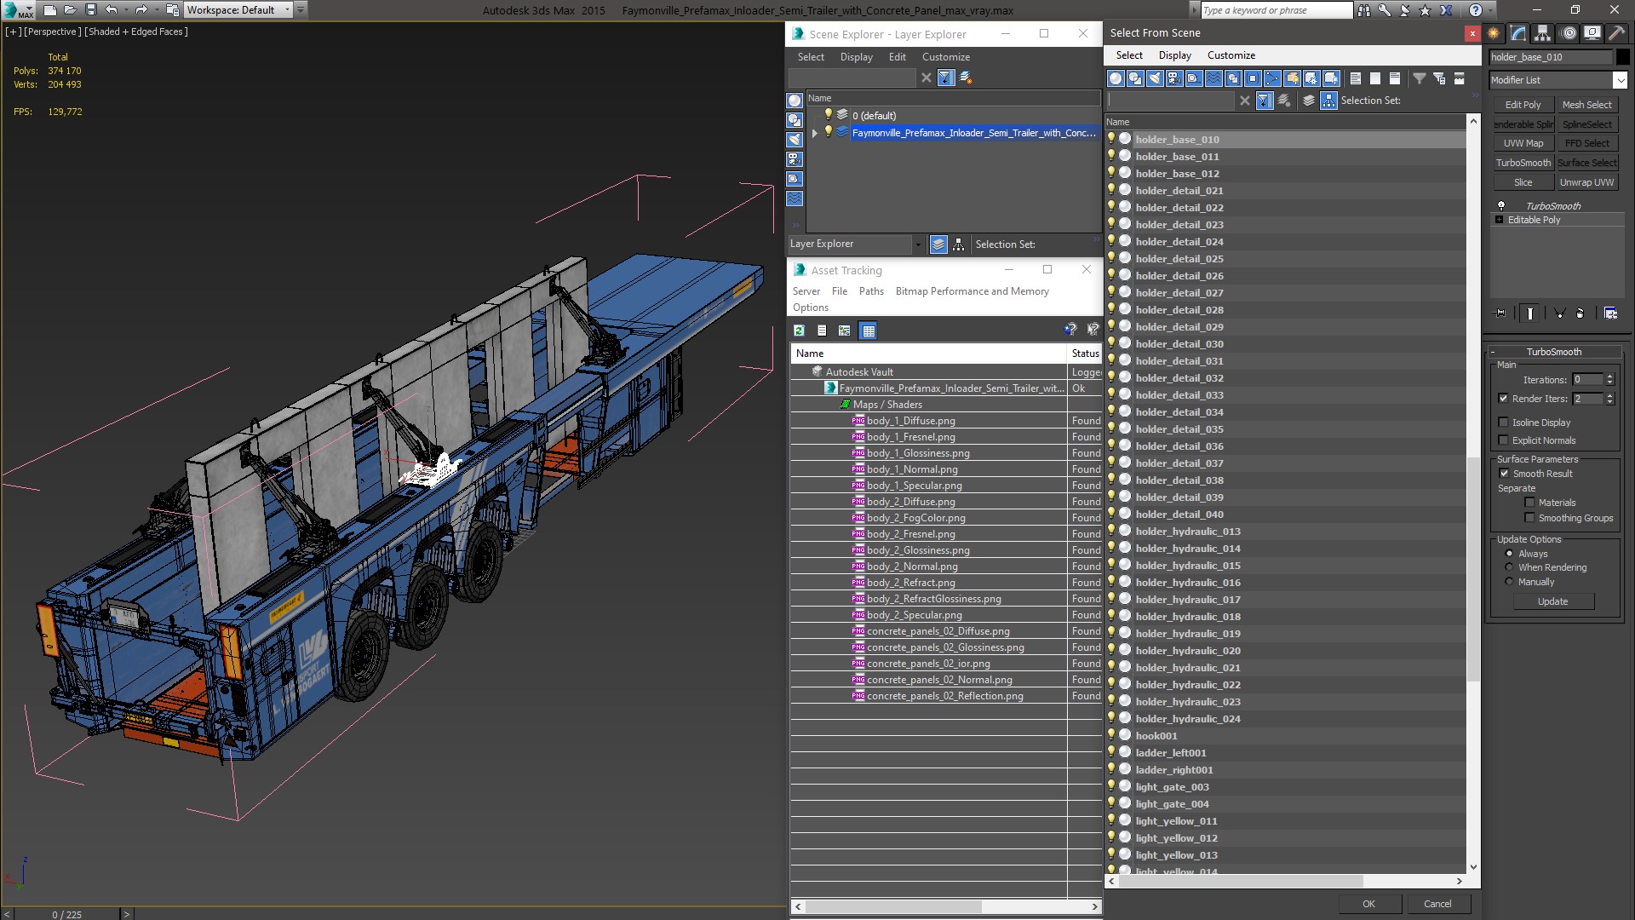Expand the Faymonville layer tree arrow
This screenshot has width=1635, height=920.
[815, 133]
